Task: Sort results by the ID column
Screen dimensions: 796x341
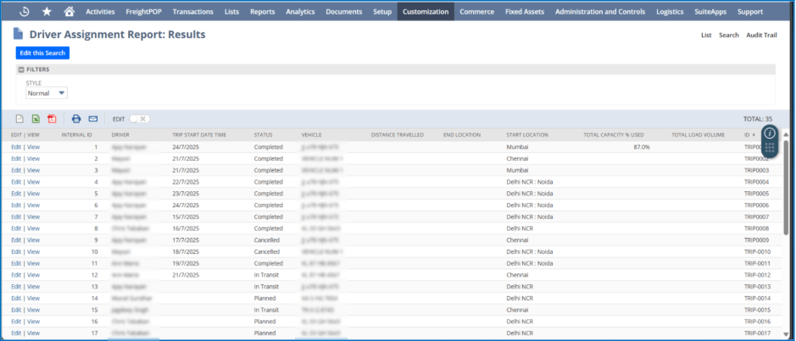Action: pyautogui.click(x=747, y=135)
